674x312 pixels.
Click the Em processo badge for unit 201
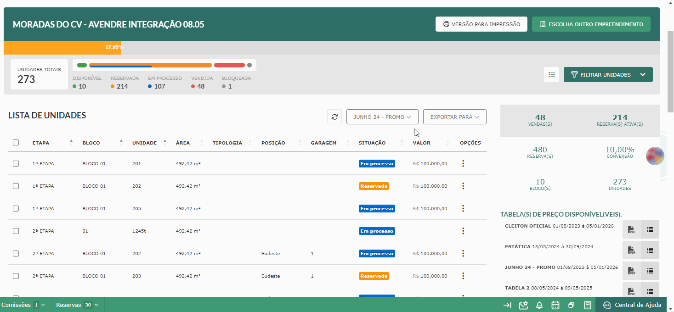pos(377,163)
